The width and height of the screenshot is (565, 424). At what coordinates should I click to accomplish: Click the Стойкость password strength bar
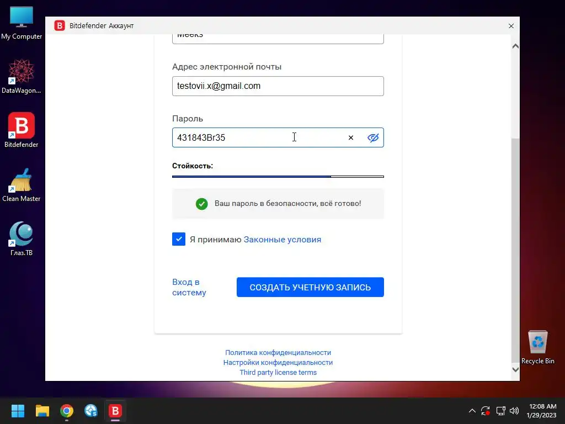pos(278,176)
